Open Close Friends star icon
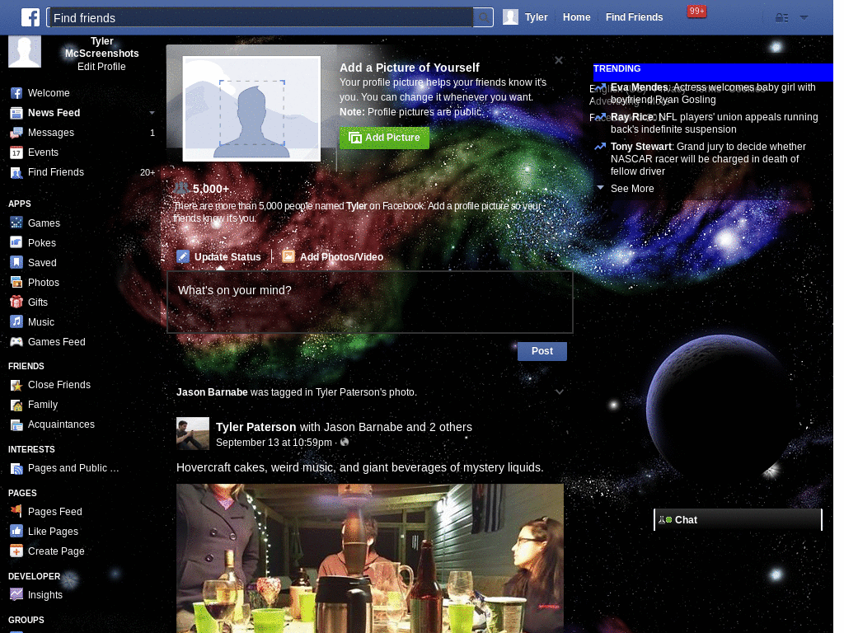 [x=16, y=385]
